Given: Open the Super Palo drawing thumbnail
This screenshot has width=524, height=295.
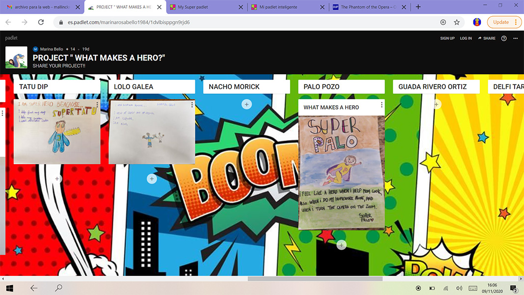Looking at the screenshot, I should point(341,172).
